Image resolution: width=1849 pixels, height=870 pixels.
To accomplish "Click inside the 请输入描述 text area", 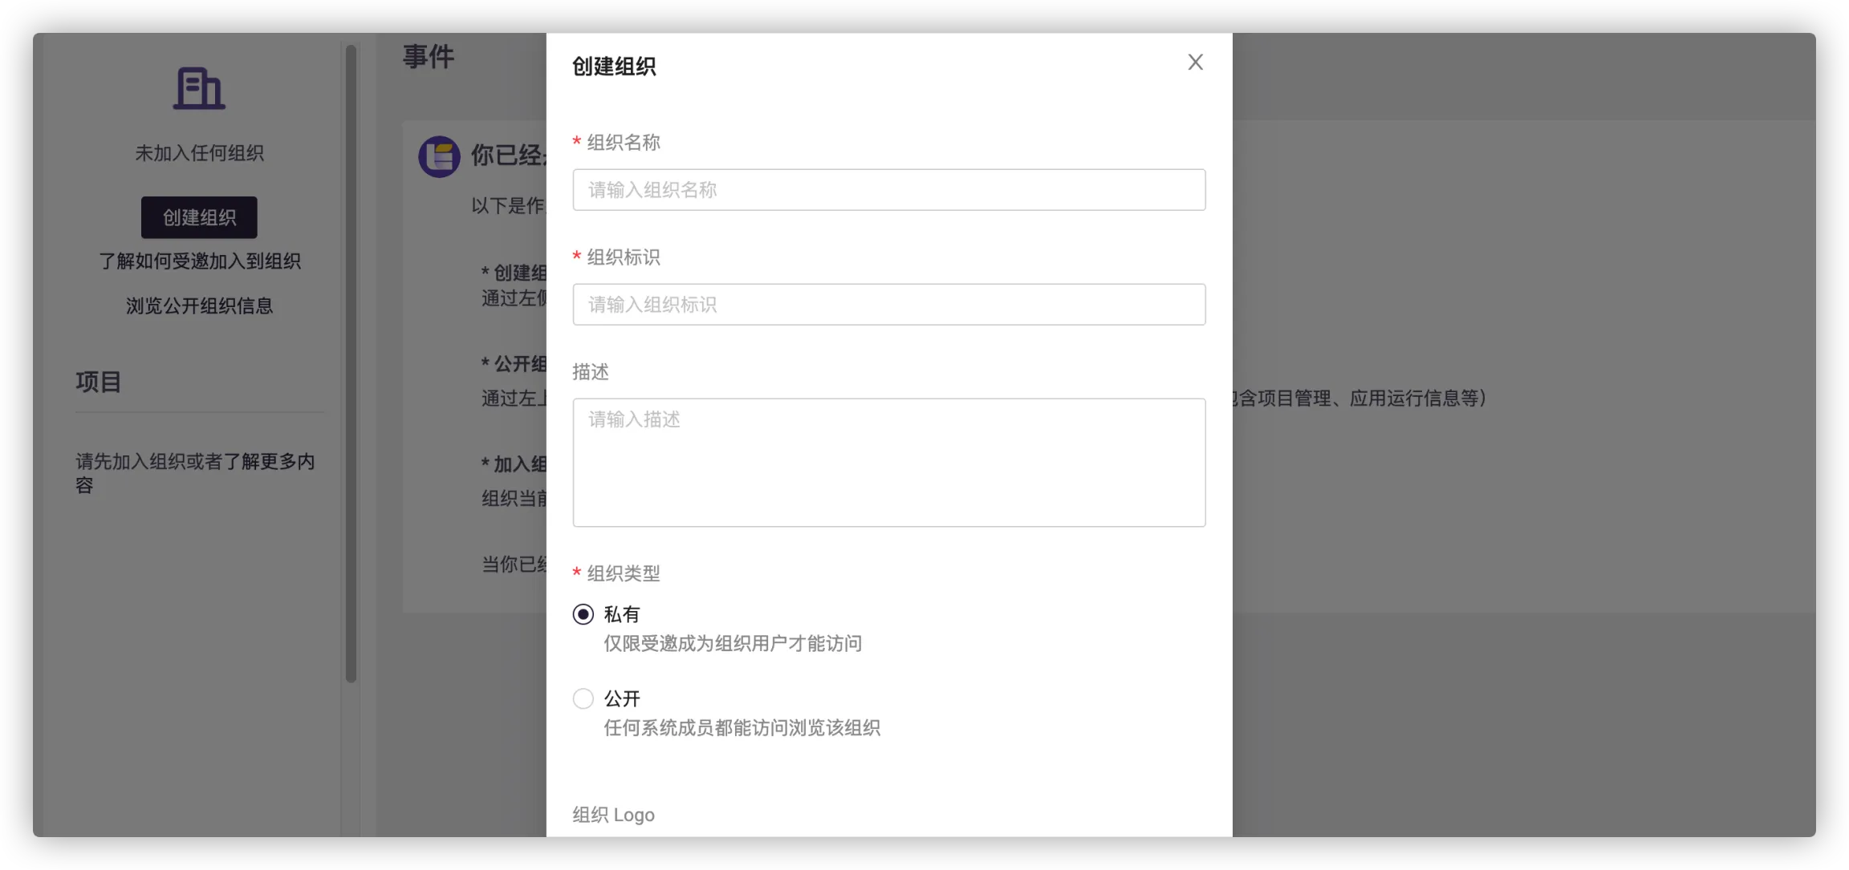I will point(888,463).
